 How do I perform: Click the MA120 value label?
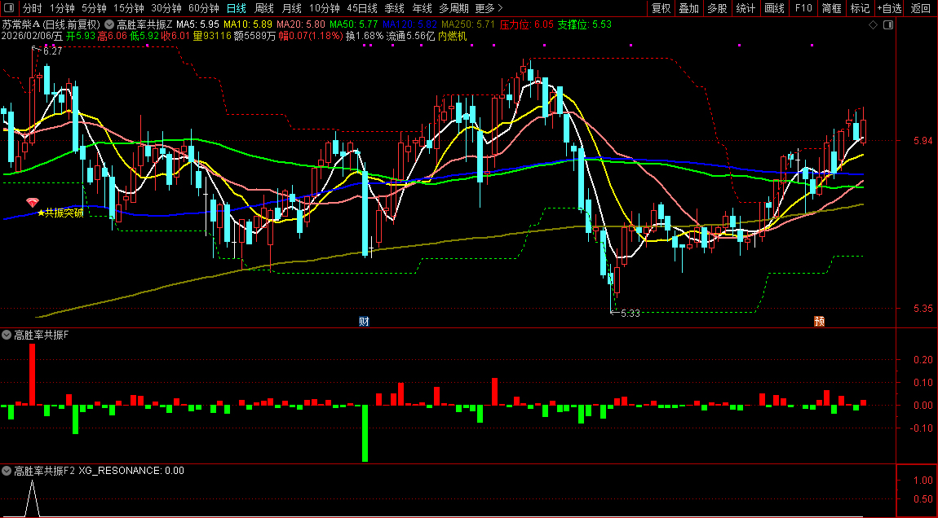click(409, 25)
